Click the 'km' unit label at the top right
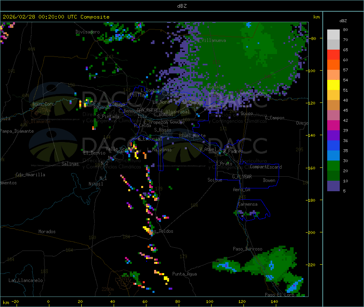Viewport: 364px width, 307px height. (x=316, y=17)
